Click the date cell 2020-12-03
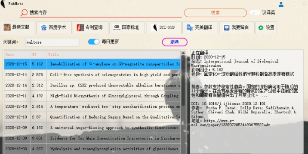 tap(17, 149)
